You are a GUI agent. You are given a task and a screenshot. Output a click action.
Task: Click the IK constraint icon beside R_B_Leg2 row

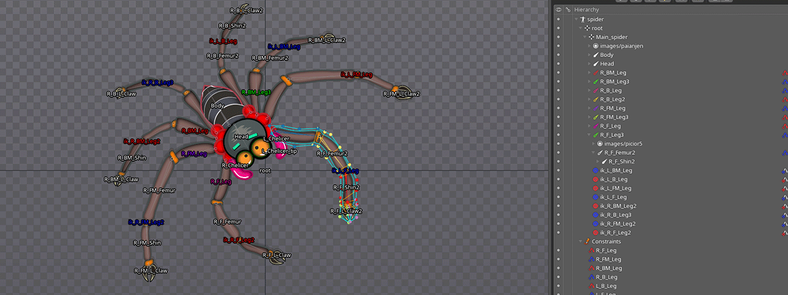click(x=785, y=100)
